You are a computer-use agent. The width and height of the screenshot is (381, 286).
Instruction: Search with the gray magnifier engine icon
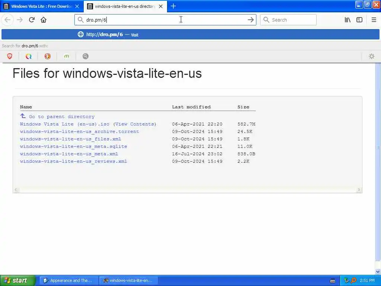(x=85, y=56)
